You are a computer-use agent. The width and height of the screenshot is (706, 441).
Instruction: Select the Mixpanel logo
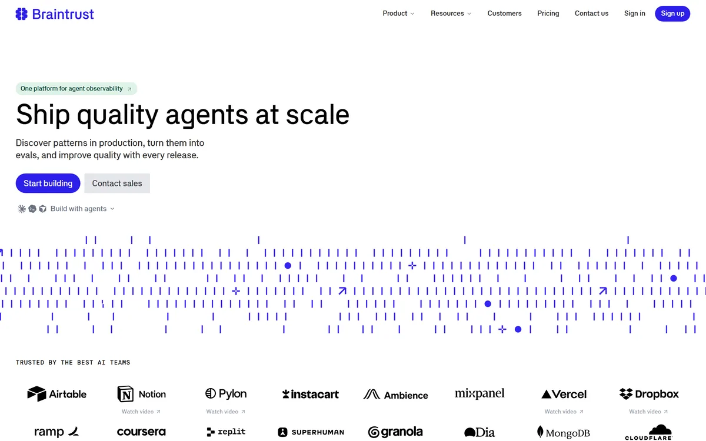point(479,394)
